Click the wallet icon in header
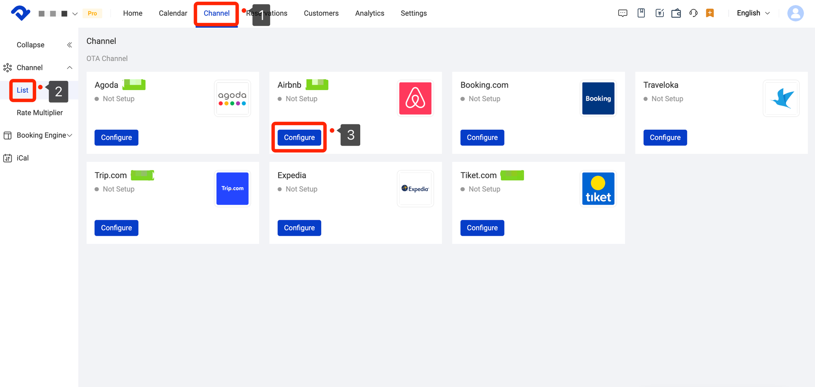This screenshot has height=387, width=815. pyautogui.click(x=676, y=13)
